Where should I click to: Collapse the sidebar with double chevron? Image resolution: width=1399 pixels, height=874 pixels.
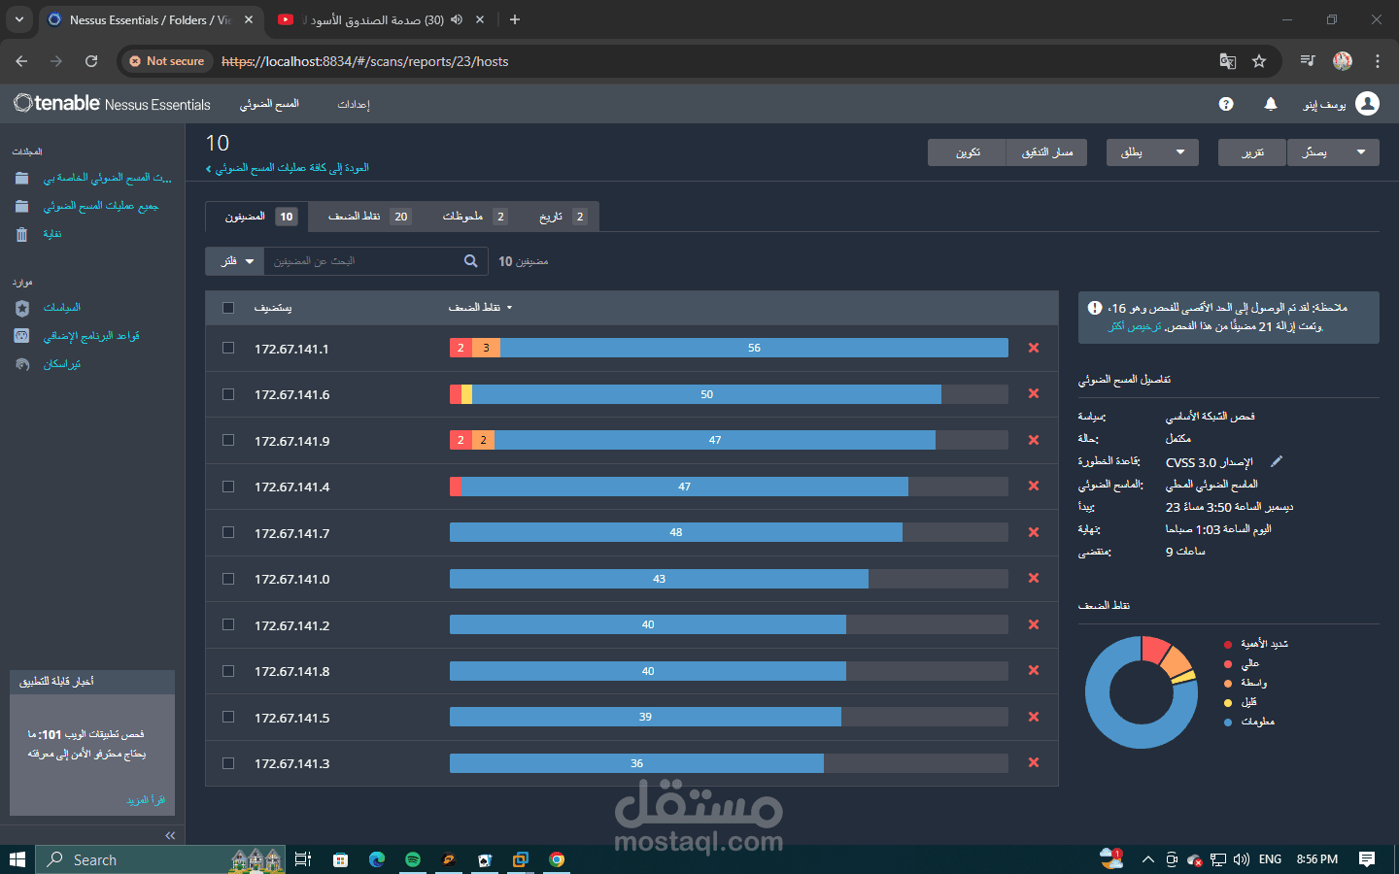(170, 835)
